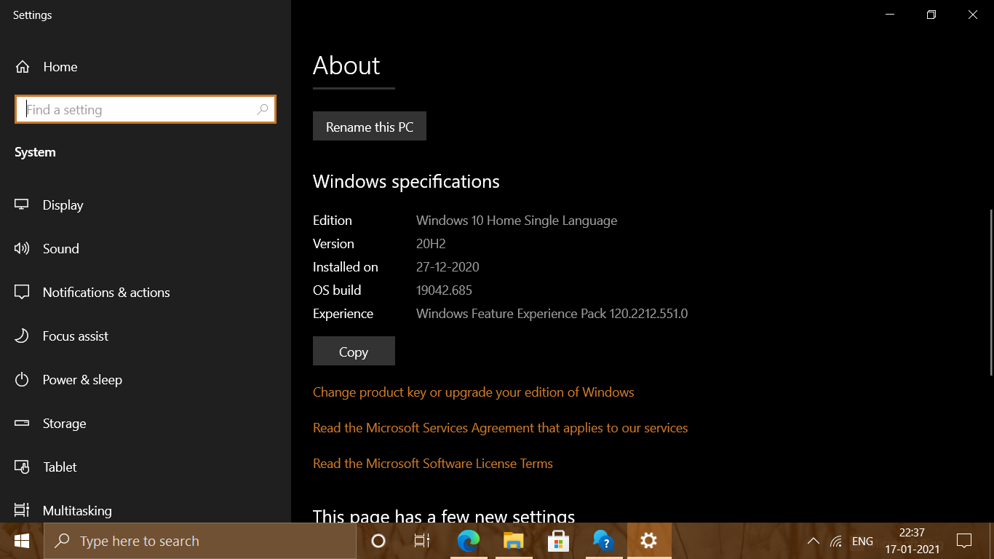The image size is (994, 559).
Task: Close the Settings window
Action: pyautogui.click(x=973, y=15)
